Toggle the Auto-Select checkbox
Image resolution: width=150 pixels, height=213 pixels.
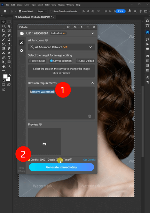(20, 11)
